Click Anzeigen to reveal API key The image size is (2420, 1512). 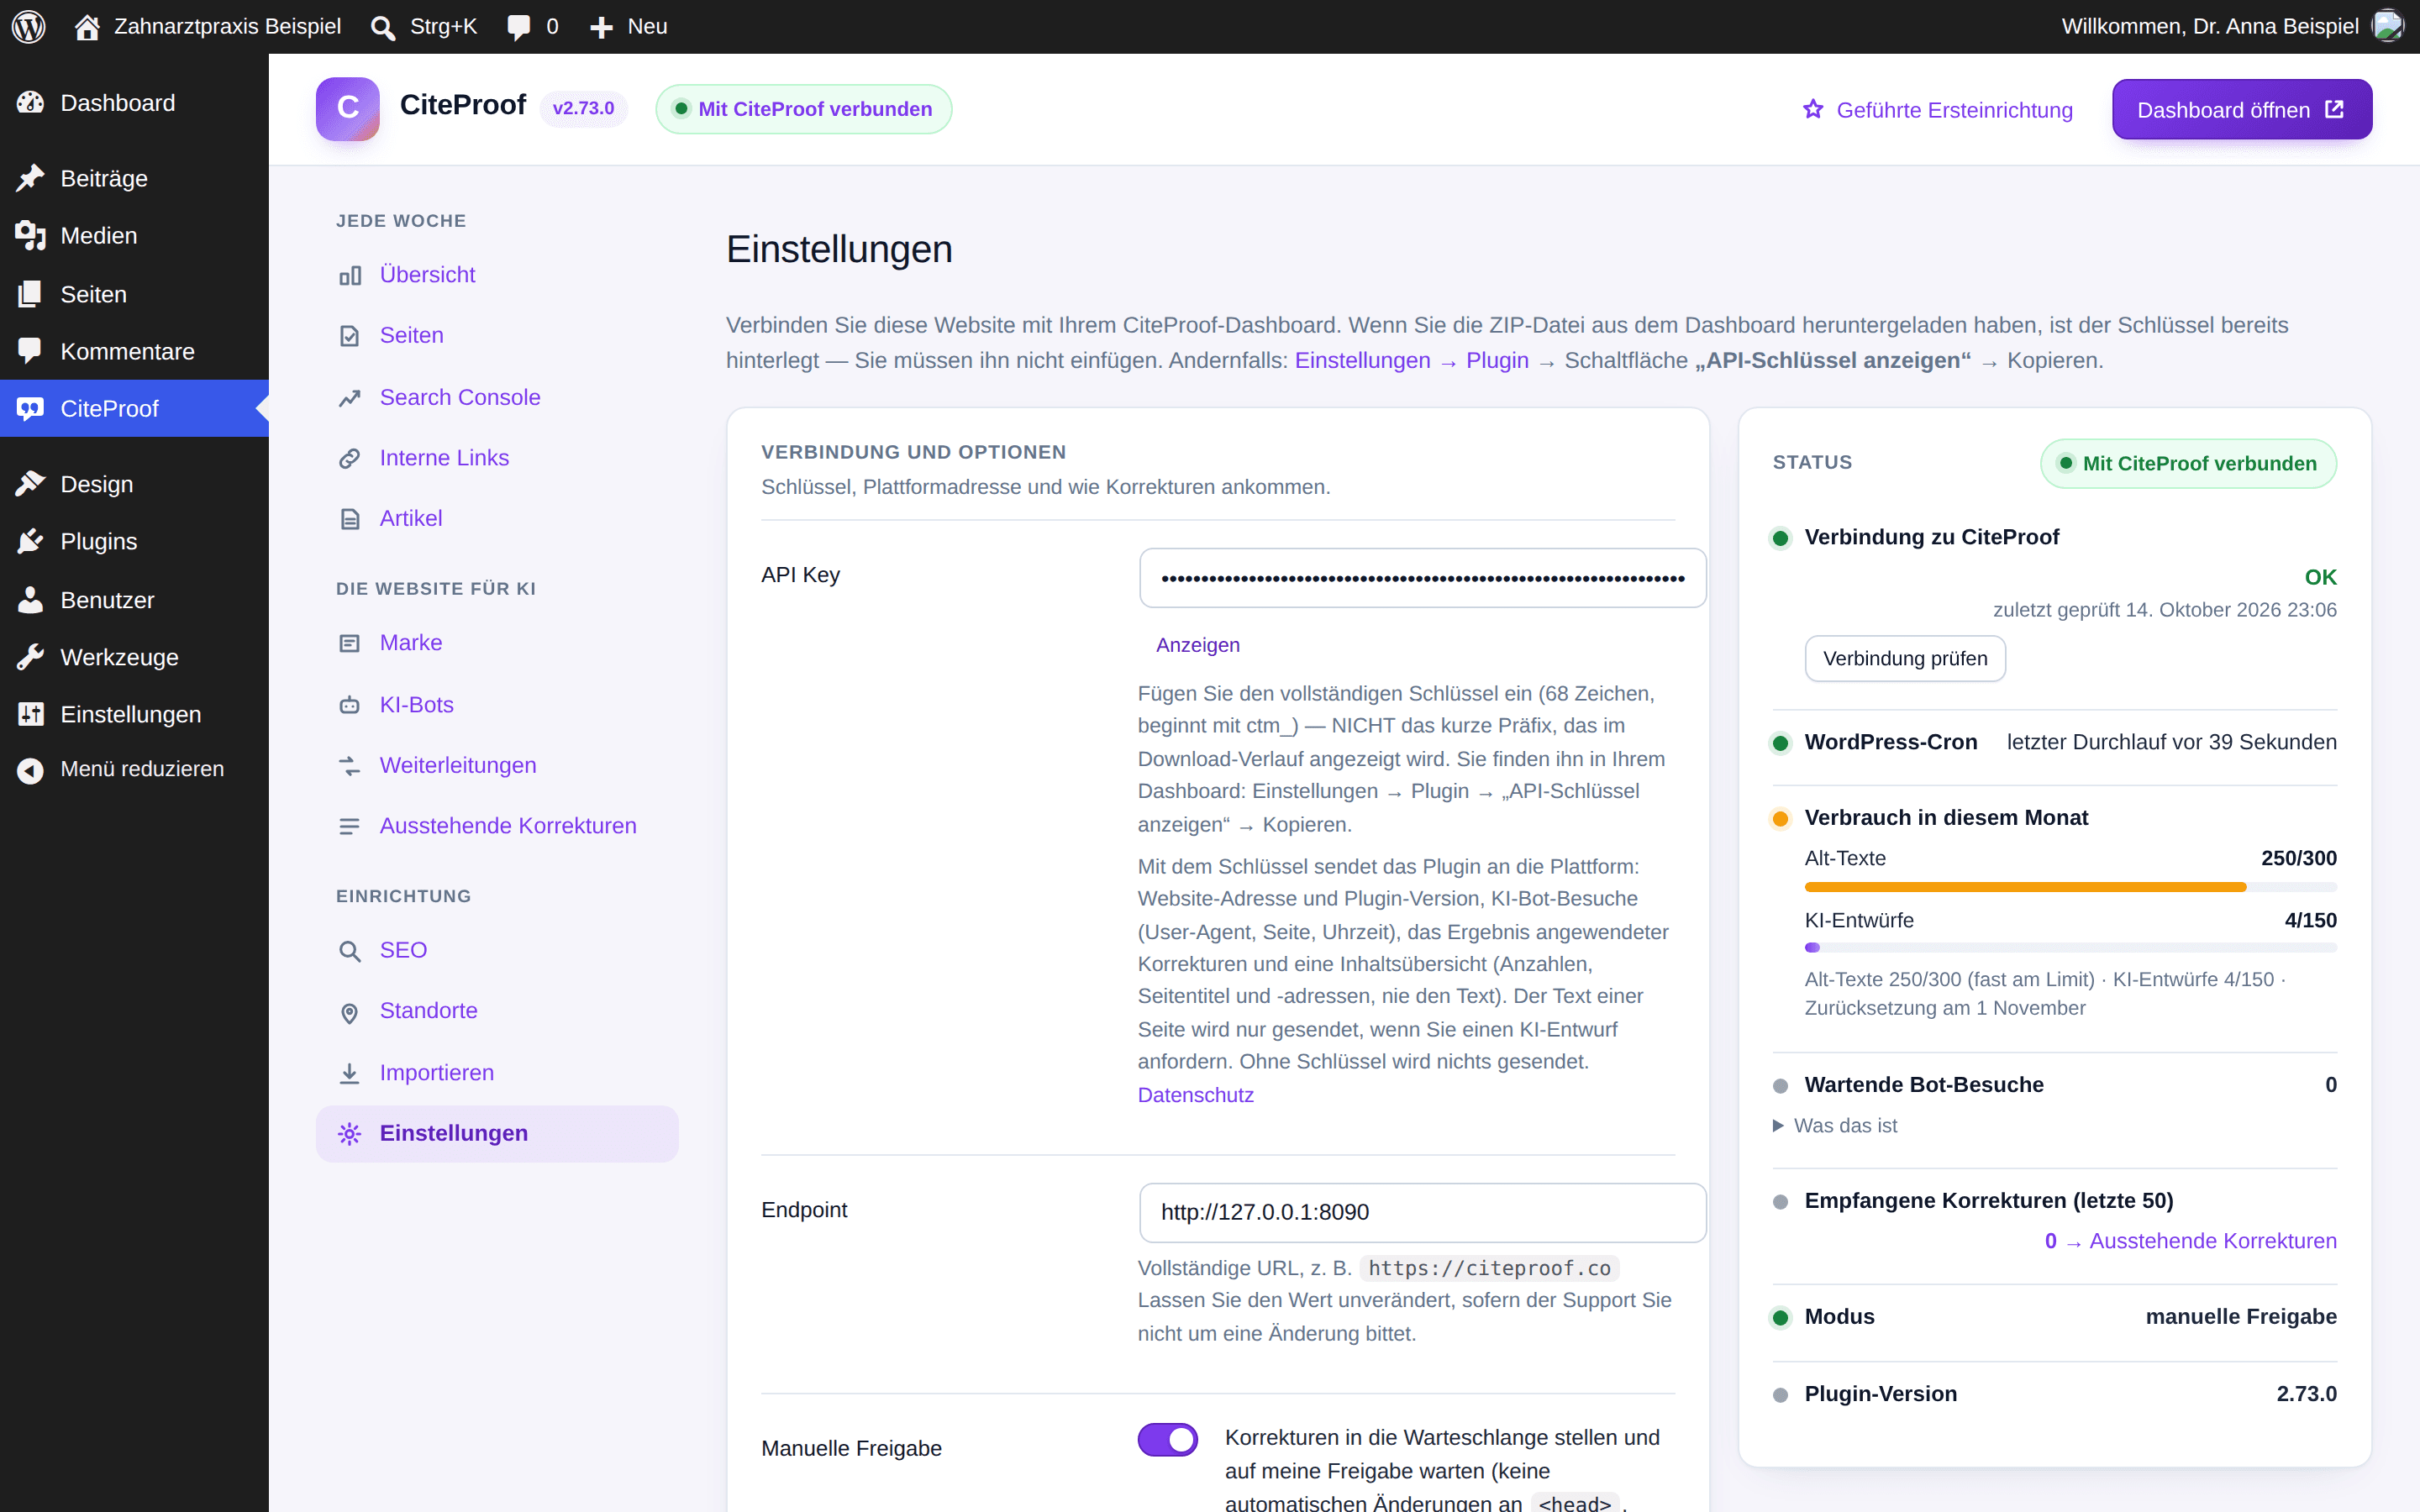click(x=1197, y=645)
